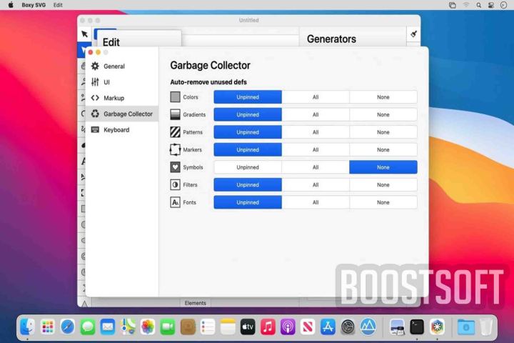Set Markers to Unpinned
Viewport: 514px width, 343px height.
tap(248, 149)
